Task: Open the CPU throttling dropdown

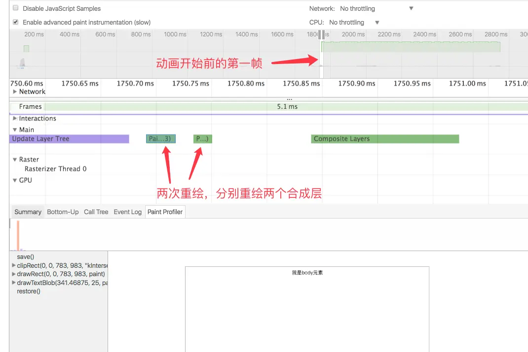Action: coord(354,22)
